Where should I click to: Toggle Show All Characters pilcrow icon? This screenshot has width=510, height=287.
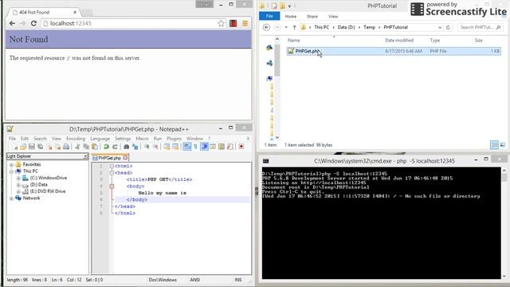click(x=195, y=147)
